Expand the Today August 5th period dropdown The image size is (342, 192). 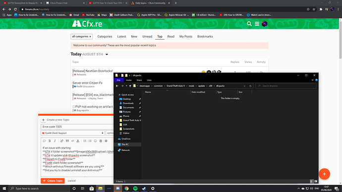(107, 54)
